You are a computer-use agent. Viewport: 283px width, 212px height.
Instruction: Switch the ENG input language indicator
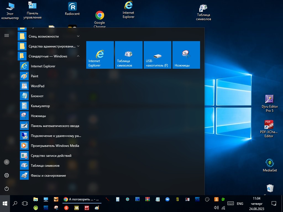pyautogui.click(x=240, y=203)
